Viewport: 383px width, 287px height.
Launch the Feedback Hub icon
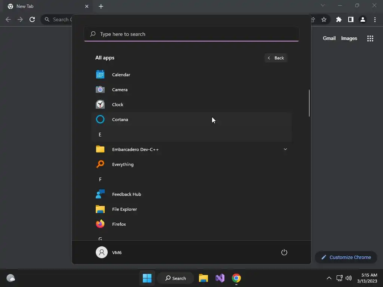[x=100, y=194]
